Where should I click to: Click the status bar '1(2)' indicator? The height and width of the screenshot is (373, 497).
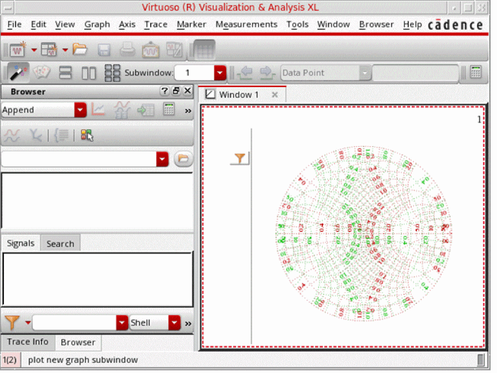coord(10,360)
